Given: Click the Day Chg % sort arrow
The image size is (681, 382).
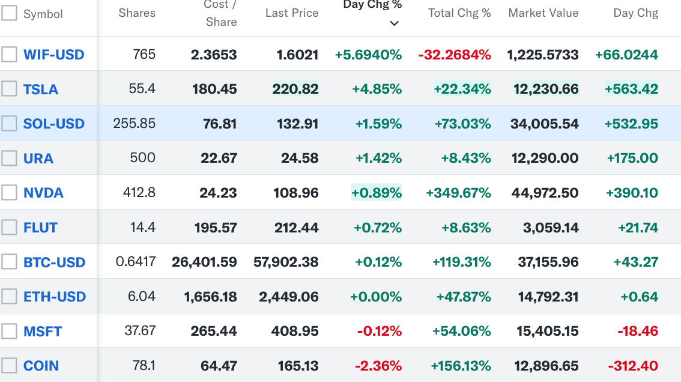Looking at the screenshot, I should 394,23.
